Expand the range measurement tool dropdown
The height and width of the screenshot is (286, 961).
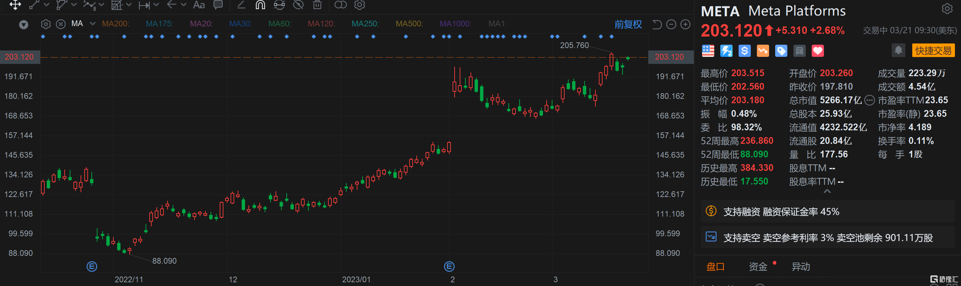[156, 5]
